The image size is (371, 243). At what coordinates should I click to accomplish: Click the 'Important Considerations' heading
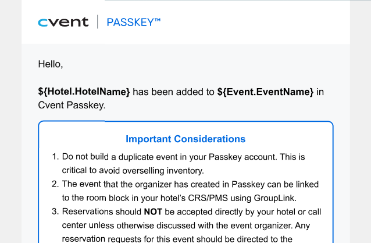185,139
